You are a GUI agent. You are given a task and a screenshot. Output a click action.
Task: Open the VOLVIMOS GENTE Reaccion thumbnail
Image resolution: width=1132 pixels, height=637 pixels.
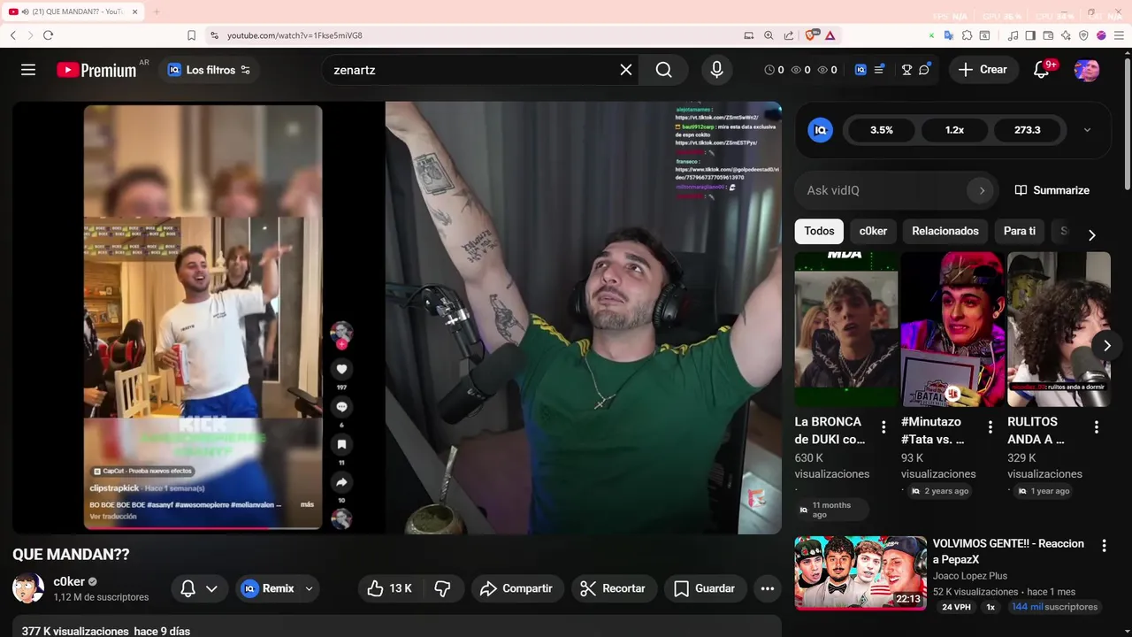[x=860, y=573]
